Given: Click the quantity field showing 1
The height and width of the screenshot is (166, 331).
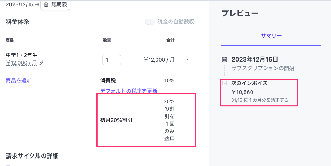Looking at the screenshot, I should [x=112, y=60].
